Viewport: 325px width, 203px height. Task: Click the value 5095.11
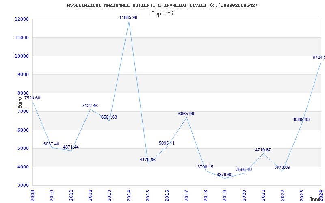(x=167, y=143)
